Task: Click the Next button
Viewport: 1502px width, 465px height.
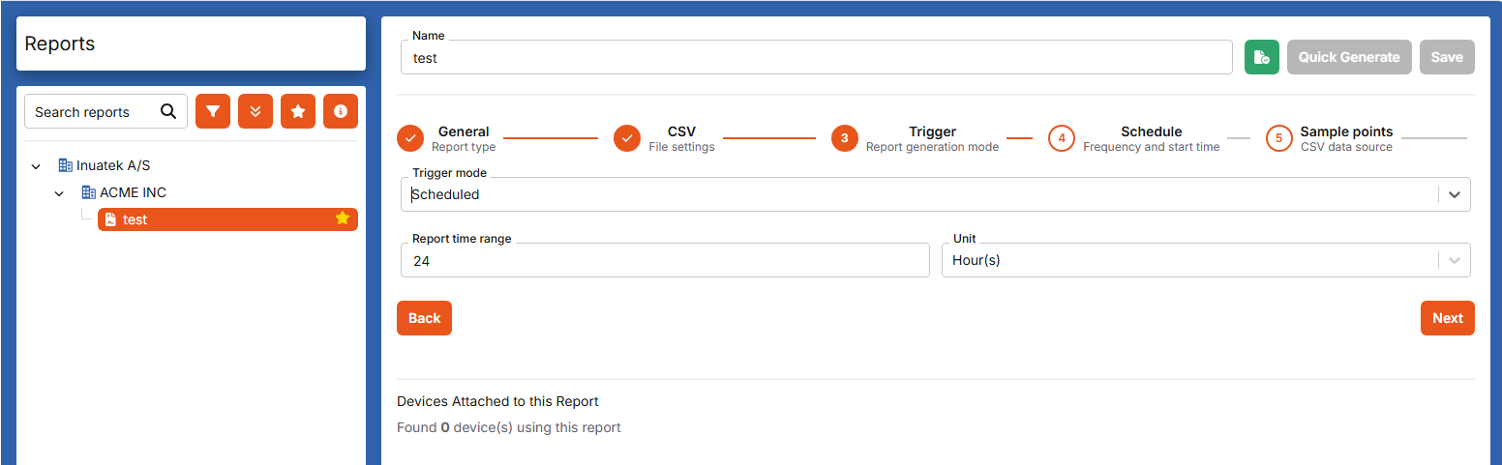Action: point(1448,318)
